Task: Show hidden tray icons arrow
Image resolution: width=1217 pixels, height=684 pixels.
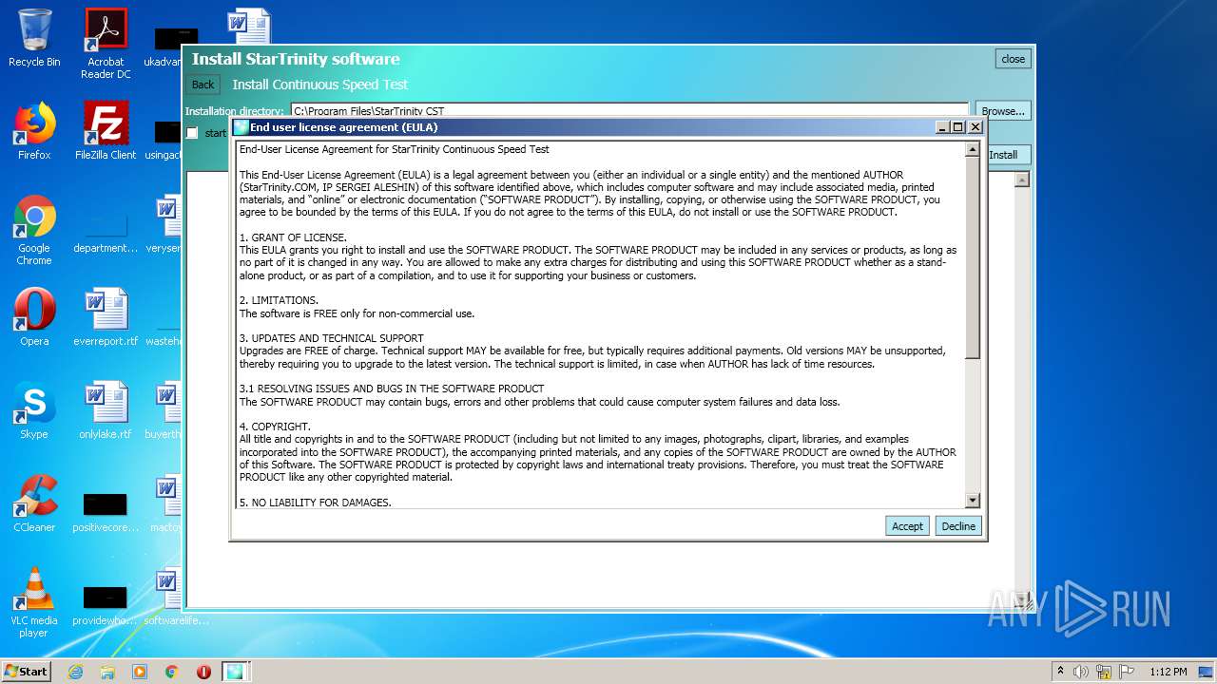Action: 1060,672
